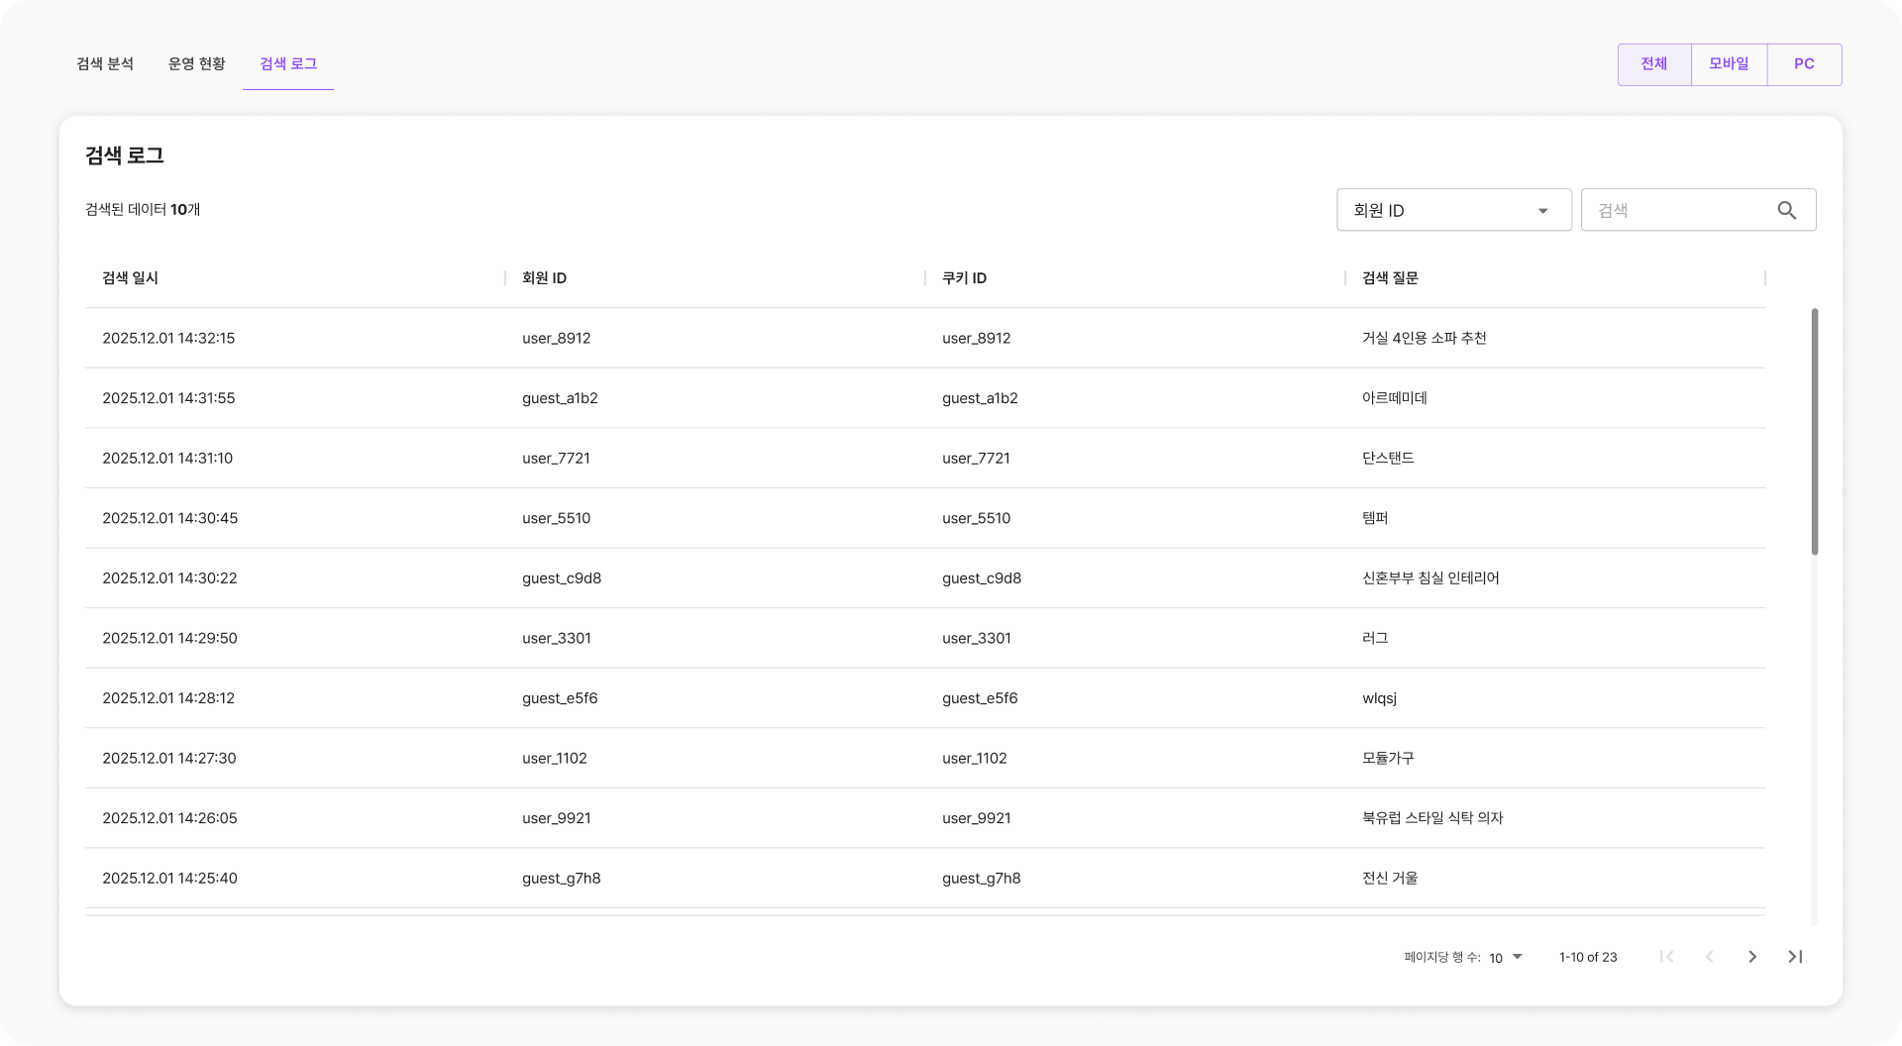The width and height of the screenshot is (1902, 1046).
Task: Click the vertical table scrollbar
Action: pyautogui.click(x=1814, y=432)
